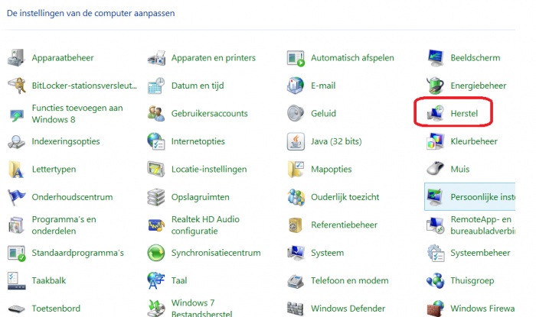This screenshot has height=317, width=536.
Task: Open the Standaardprogramma's icon
Action: click(x=16, y=254)
